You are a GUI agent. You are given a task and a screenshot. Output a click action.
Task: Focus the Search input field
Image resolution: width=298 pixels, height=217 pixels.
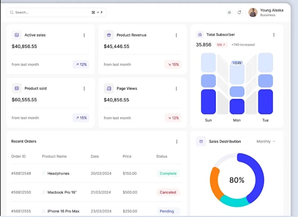tap(56, 13)
